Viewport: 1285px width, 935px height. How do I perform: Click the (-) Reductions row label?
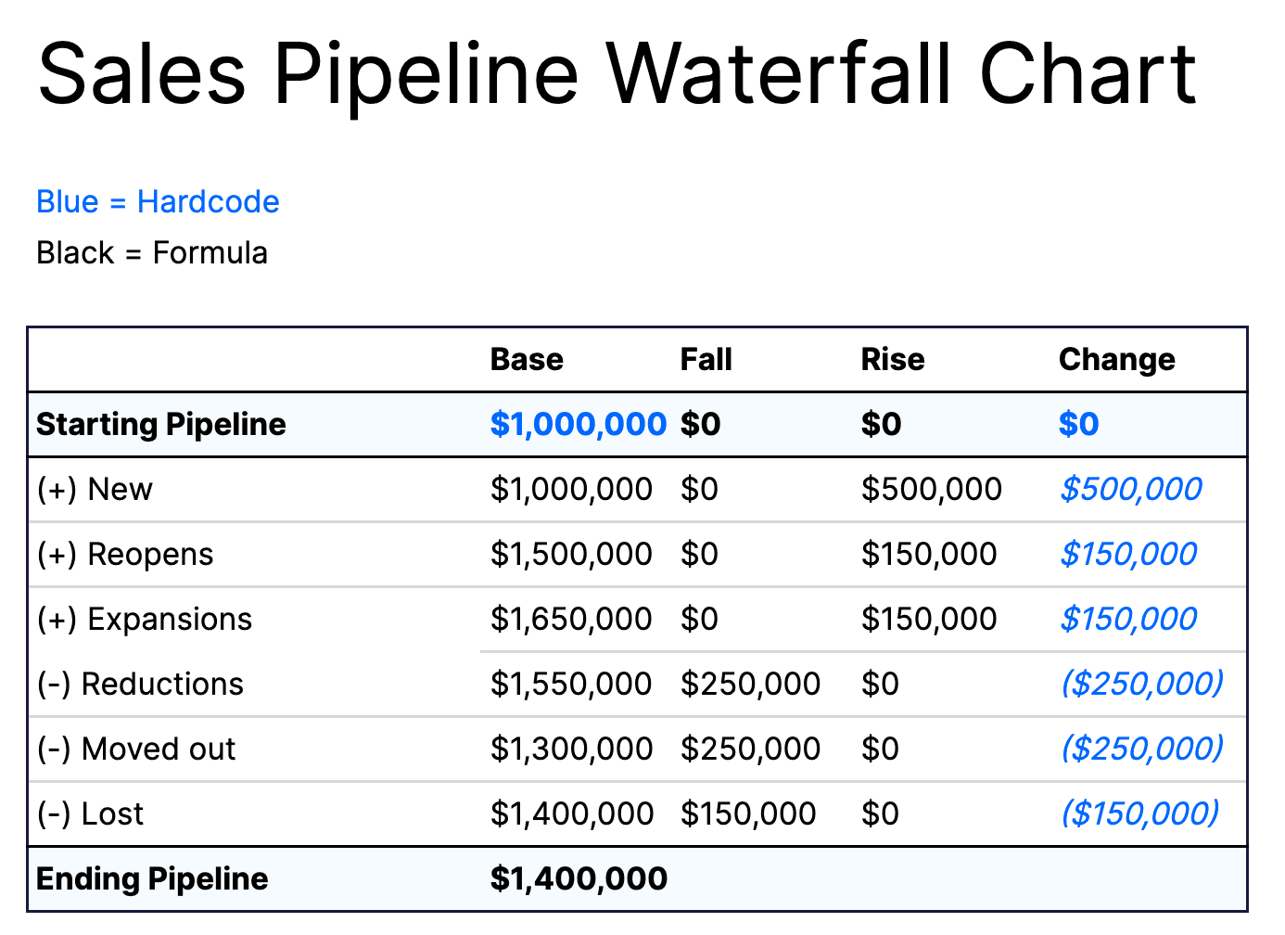click(x=140, y=684)
